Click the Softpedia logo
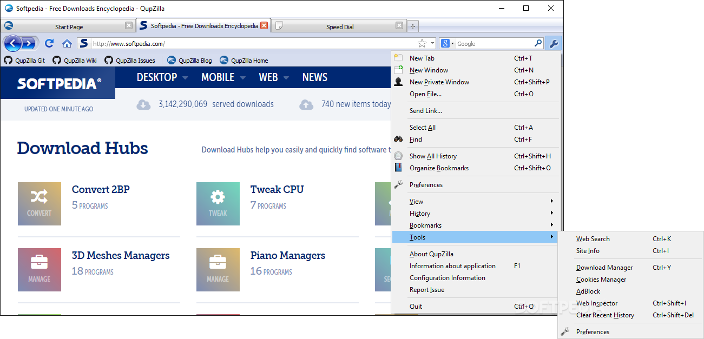 60,83
